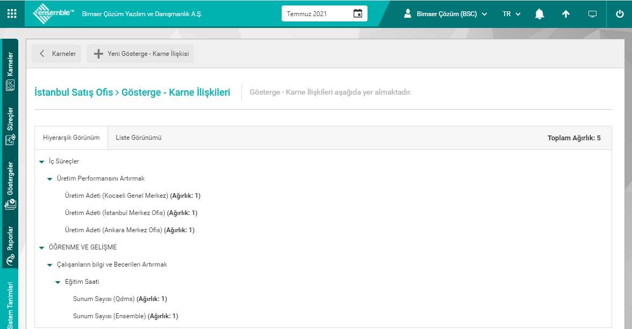Click the İstanbul Satış Ofis heading
632x329 pixels.
74,92
